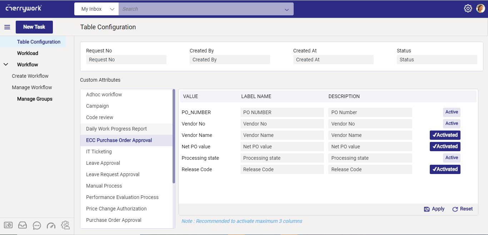Click the LABEL NAME column header
This screenshot has height=235, width=488.
point(256,96)
